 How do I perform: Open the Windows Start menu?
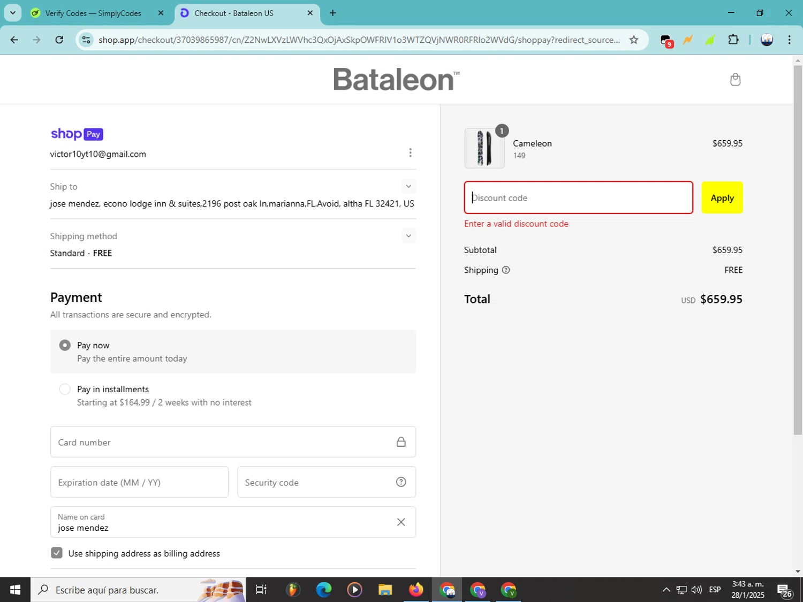pos(15,590)
